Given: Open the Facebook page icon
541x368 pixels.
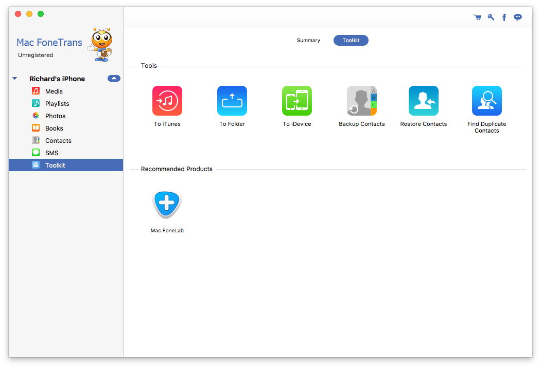Looking at the screenshot, I should click(x=504, y=17).
